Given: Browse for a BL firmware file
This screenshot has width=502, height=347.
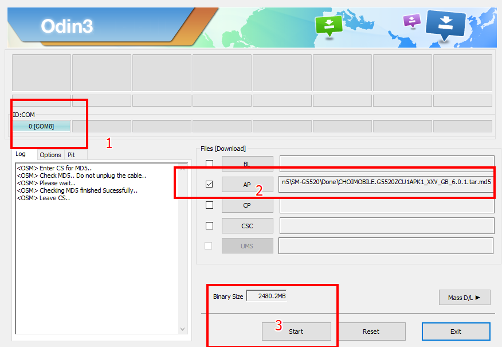Looking at the screenshot, I should tap(246, 164).
